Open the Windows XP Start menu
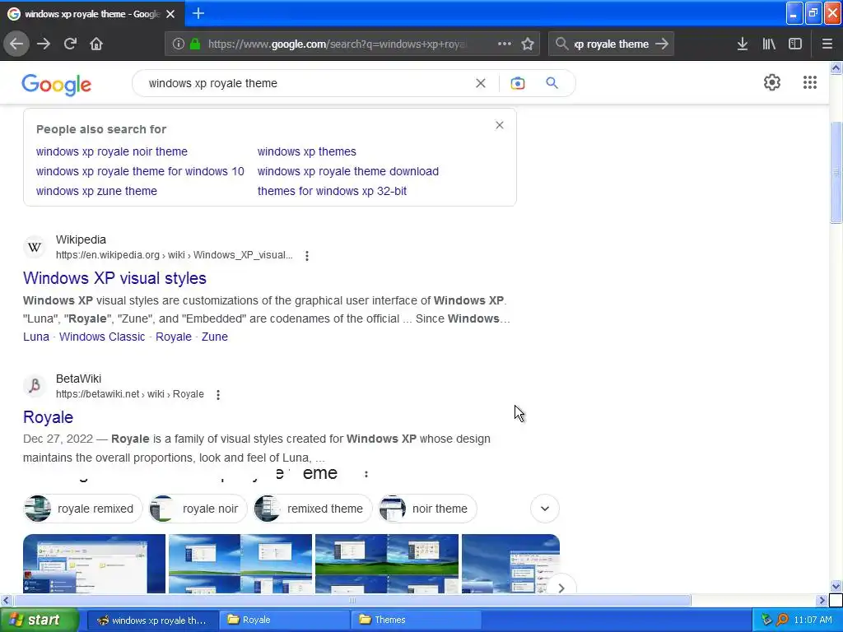Image resolution: width=843 pixels, height=632 pixels. pyautogui.click(x=39, y=620)
